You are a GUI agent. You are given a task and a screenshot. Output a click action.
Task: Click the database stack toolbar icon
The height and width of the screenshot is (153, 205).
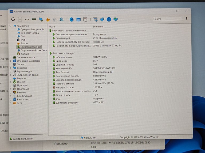coord(78,19)
